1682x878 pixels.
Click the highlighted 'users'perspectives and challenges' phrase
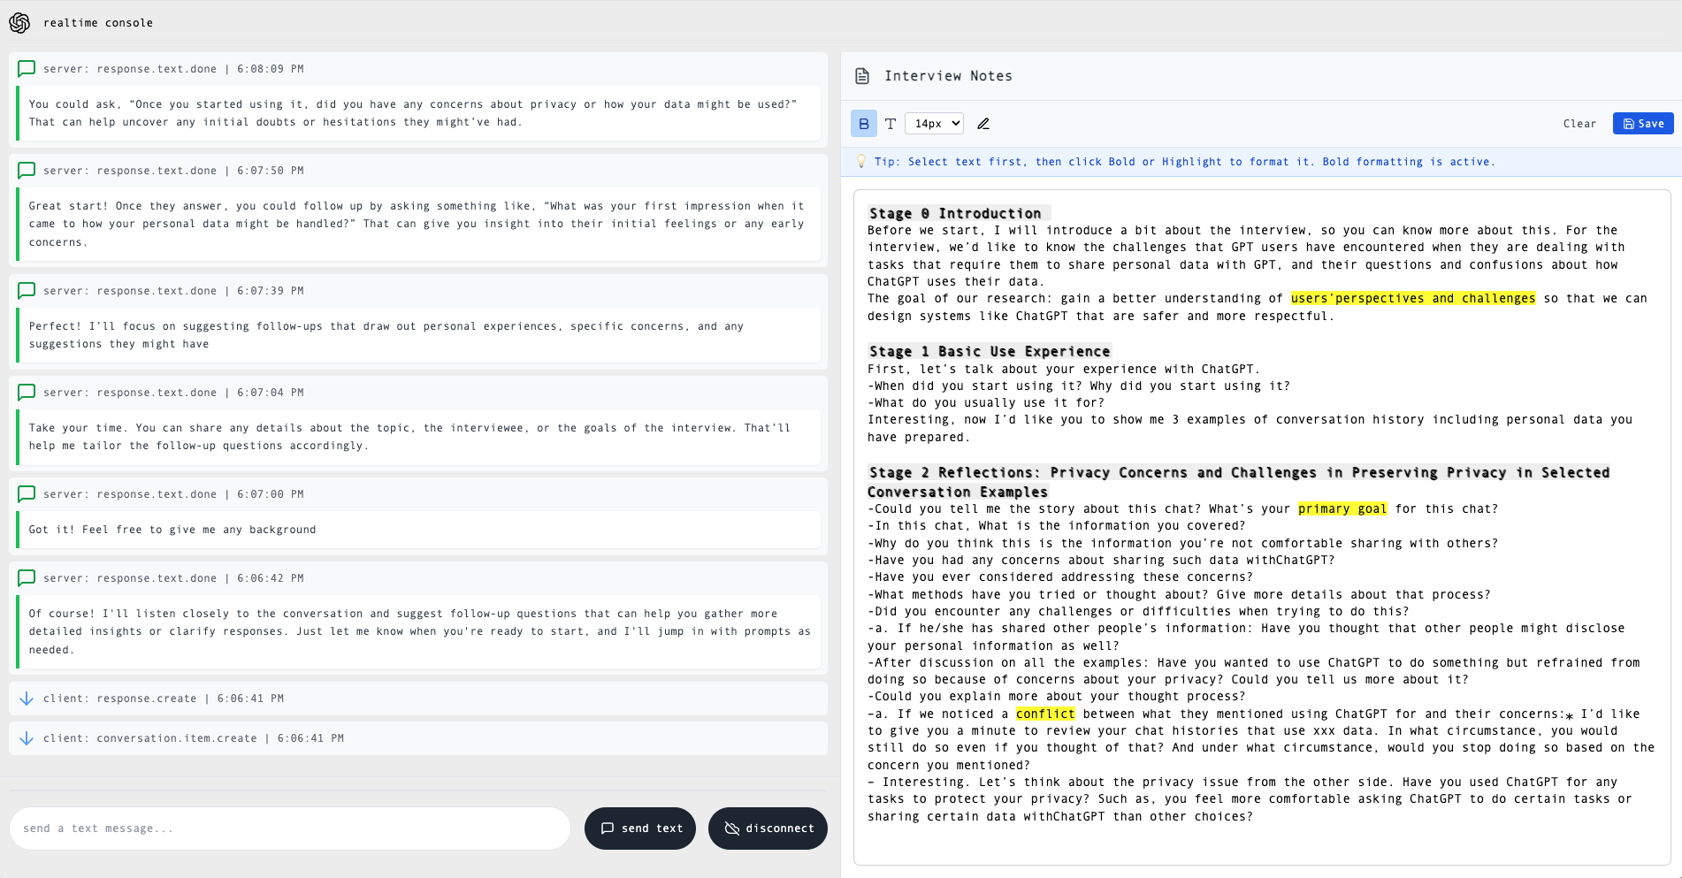[x=1413, y=299]
